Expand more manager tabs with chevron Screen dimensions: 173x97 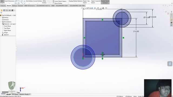click(15, 10)
